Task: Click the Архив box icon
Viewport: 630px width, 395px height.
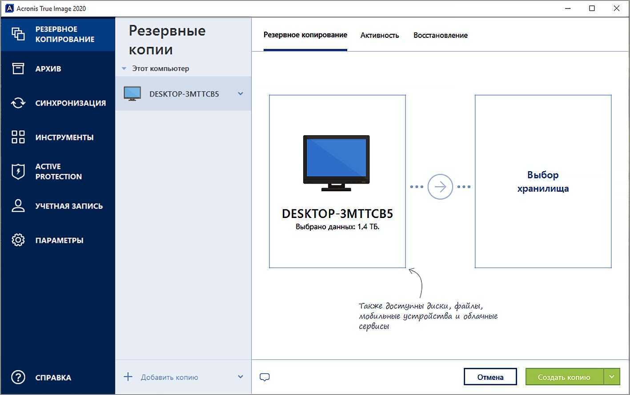Action: 18,69
